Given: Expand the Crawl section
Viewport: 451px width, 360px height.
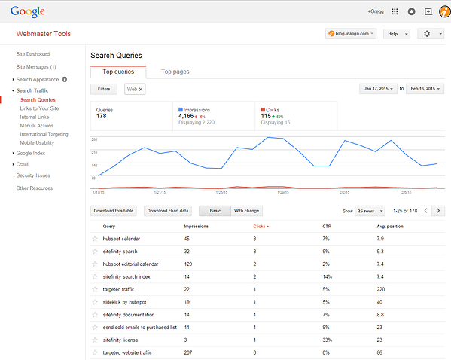Looking at the screenshot, I should [x=14, y=164].
